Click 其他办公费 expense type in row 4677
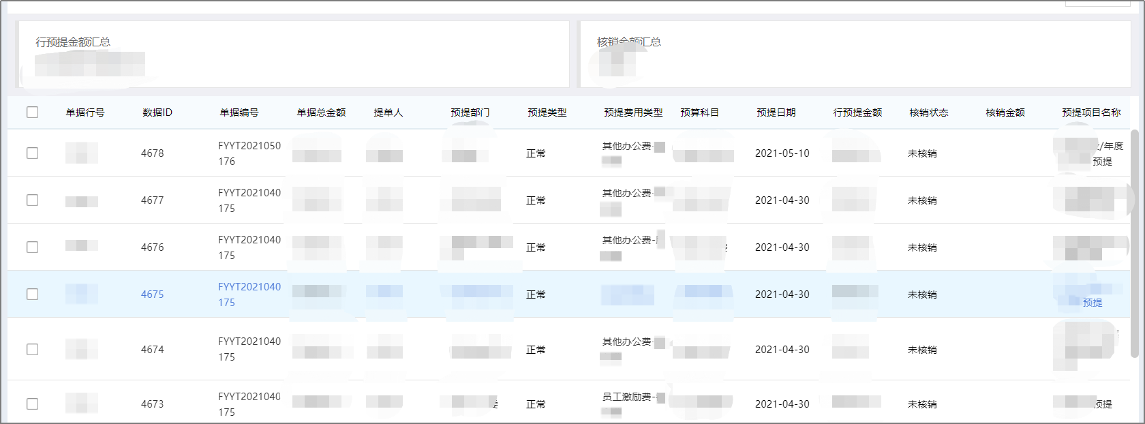This screenshot has width=1145, height=424. (627, 193)
